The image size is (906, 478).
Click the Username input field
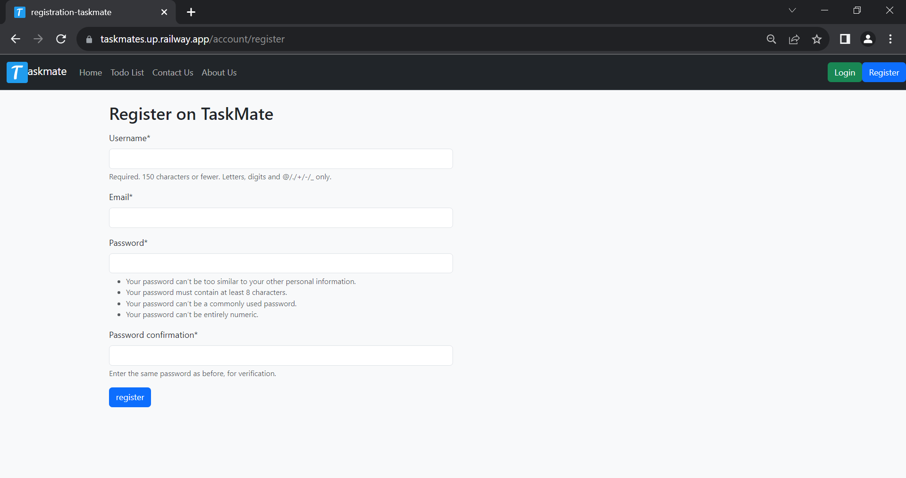(280, 159)
